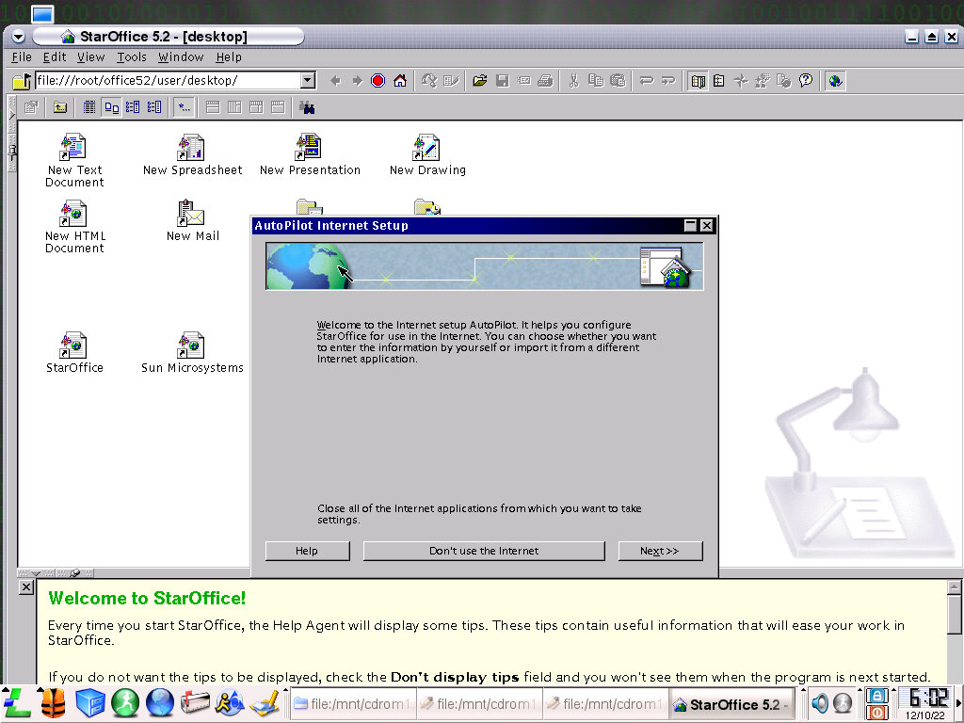This screenshot has width=964, height=723.
Task: Toggle the Beamer panel icon
Action: point(718,81)
